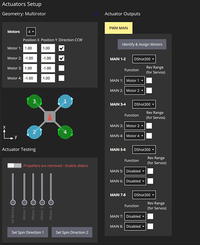Click the All Motors slider handle
Image resolution: width=200 pixels, height=245 pixels.
pyautogui.click(x=13, y=202)
